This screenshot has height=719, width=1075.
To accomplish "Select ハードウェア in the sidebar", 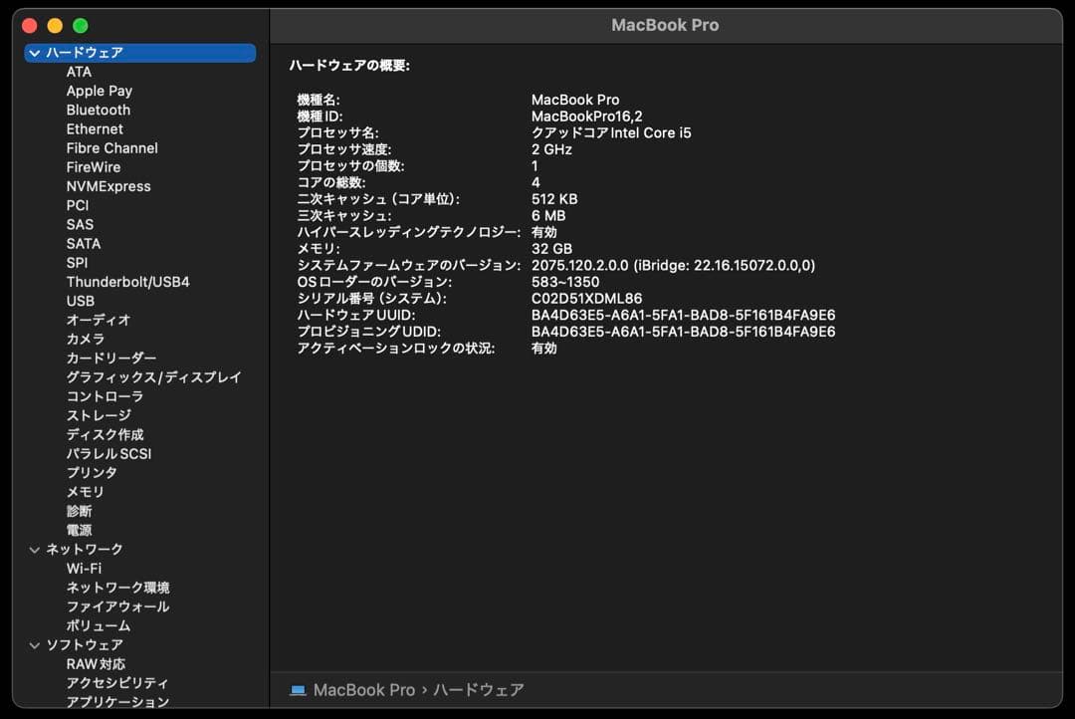I will point(140,53).
